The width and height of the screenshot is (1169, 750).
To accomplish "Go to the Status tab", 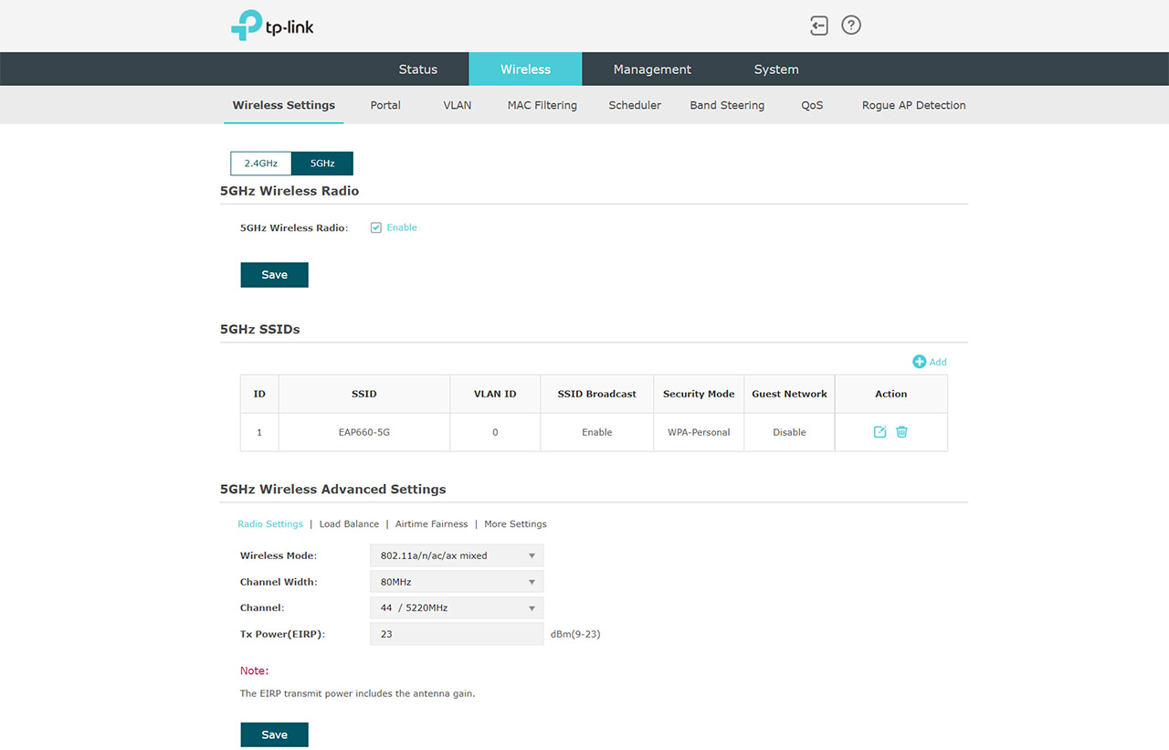I will point(417,69).
